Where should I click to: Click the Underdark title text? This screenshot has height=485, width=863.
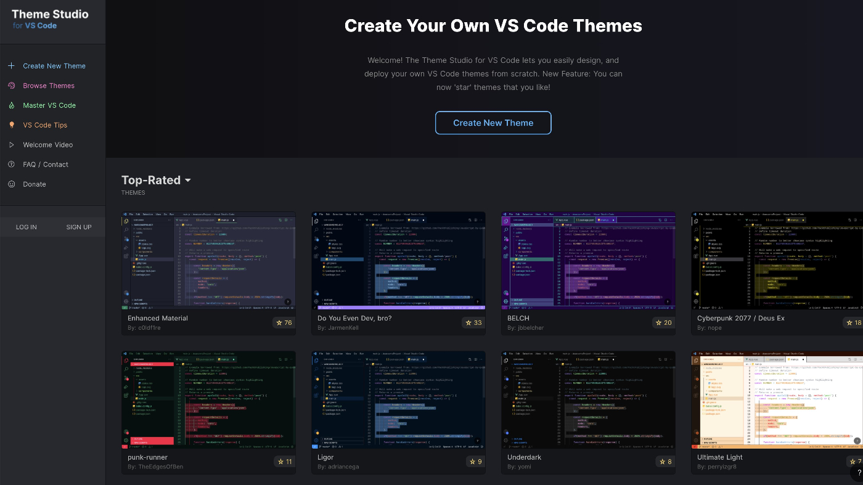click(524, 457)
